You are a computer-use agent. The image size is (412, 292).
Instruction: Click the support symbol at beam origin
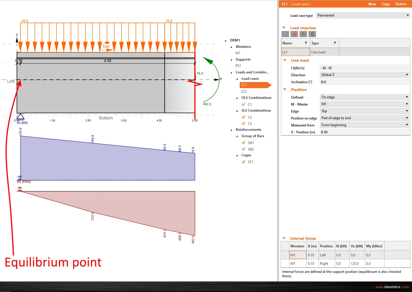pyautogui.click(x=20, y=116)
